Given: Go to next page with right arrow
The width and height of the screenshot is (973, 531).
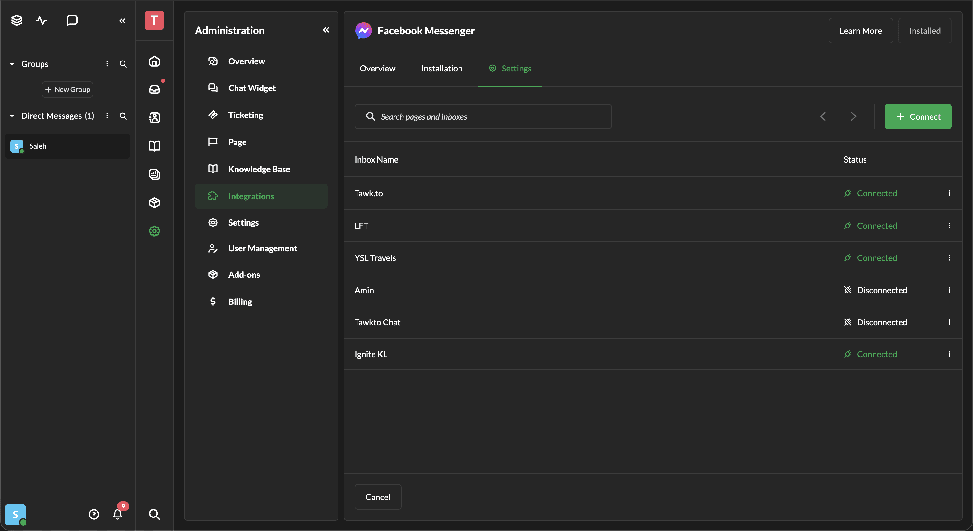Looking at the screenshot, I should [x=853, y=116].
